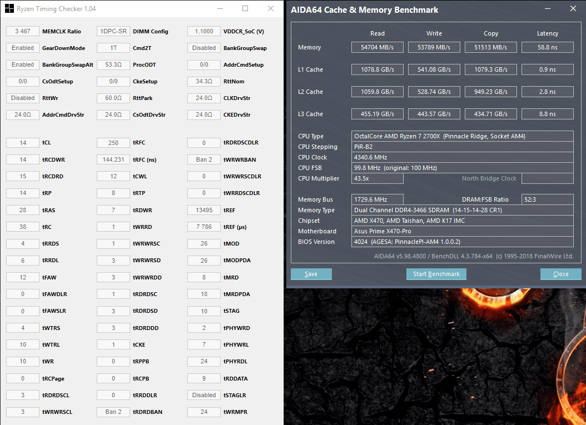Click the tRFC (ns) 144,231 box

(113, 159)
